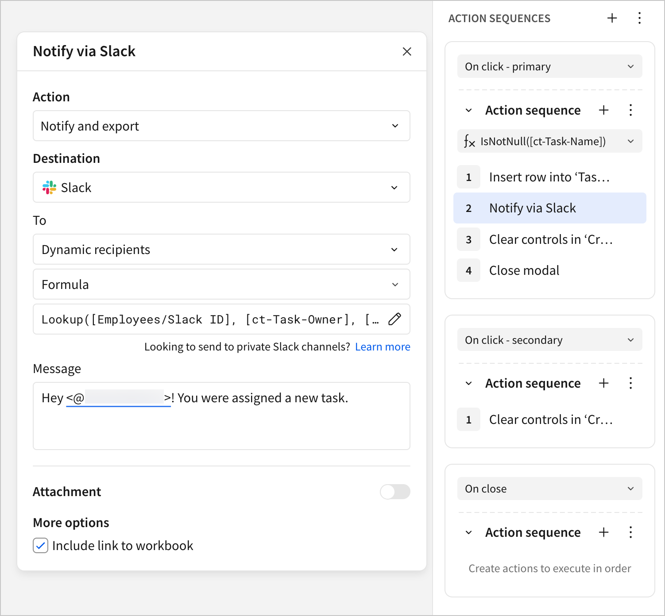Screen dimensions: 665x616
Task: Click inside the Message text box
Action: pyautogui.click(x=221, y=416)
